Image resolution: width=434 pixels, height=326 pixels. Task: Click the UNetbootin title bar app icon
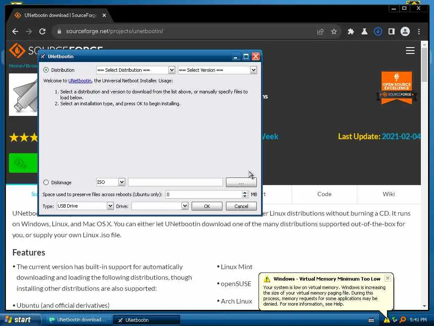coord(43,56)
